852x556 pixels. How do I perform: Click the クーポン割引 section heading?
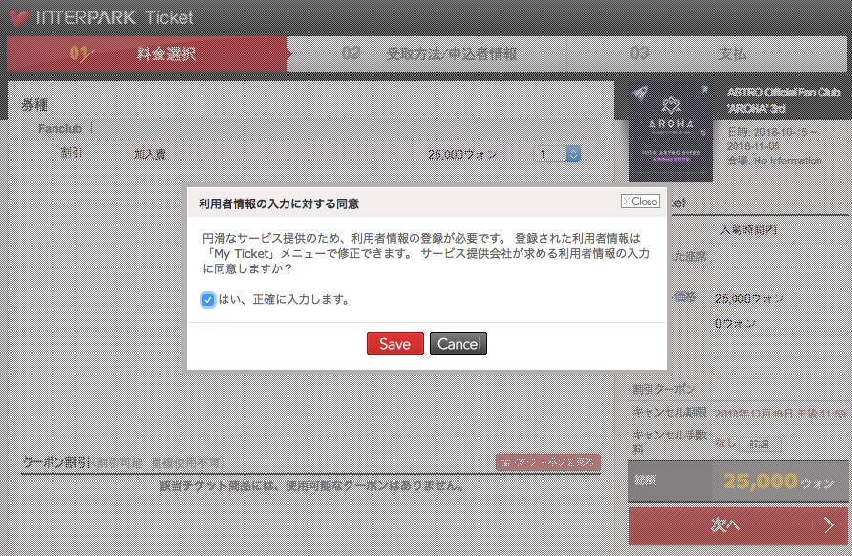pyautogui.click(x=55, y=462)
